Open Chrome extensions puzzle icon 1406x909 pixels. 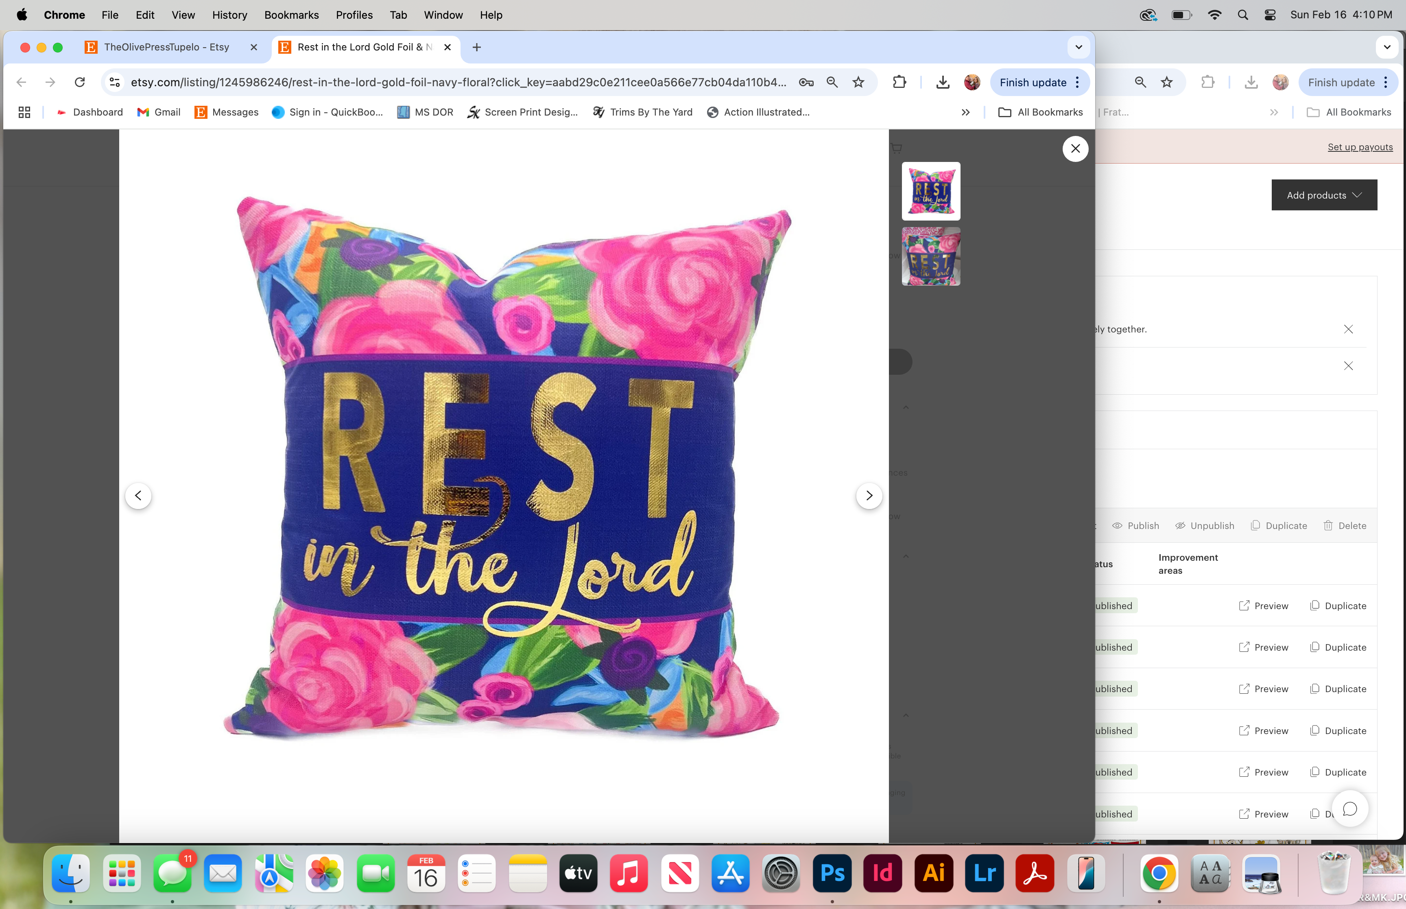pos(899,83)
